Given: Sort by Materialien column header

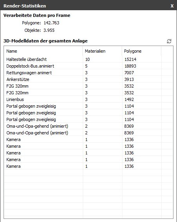Looking at the screenshot, I should tap(102, 51).
